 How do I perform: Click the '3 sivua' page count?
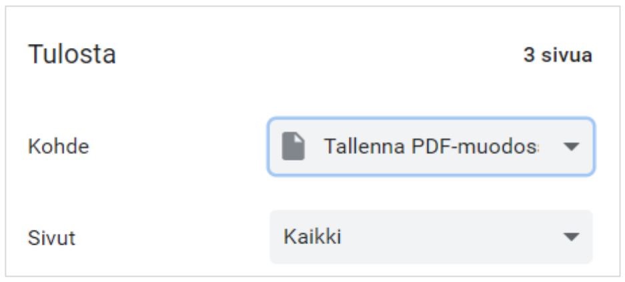tap(558, 55)
